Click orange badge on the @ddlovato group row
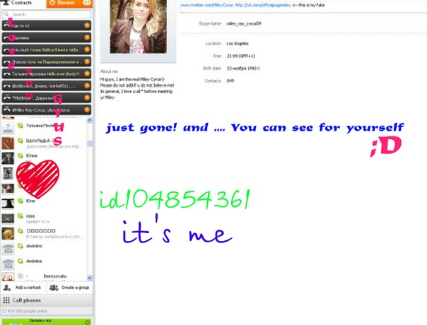Image resolution: width=427 pixels, height=325 pixels. point(87,85)
